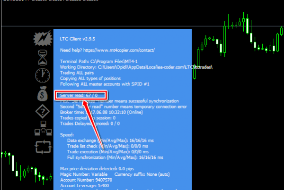Viewport: 284px width, 190px height.
Task: Click the 'Speed:' heading
Action: 67,135
